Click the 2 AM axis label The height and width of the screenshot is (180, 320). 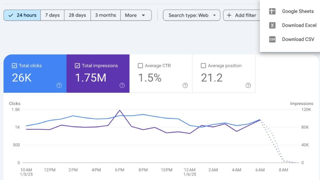213,170
